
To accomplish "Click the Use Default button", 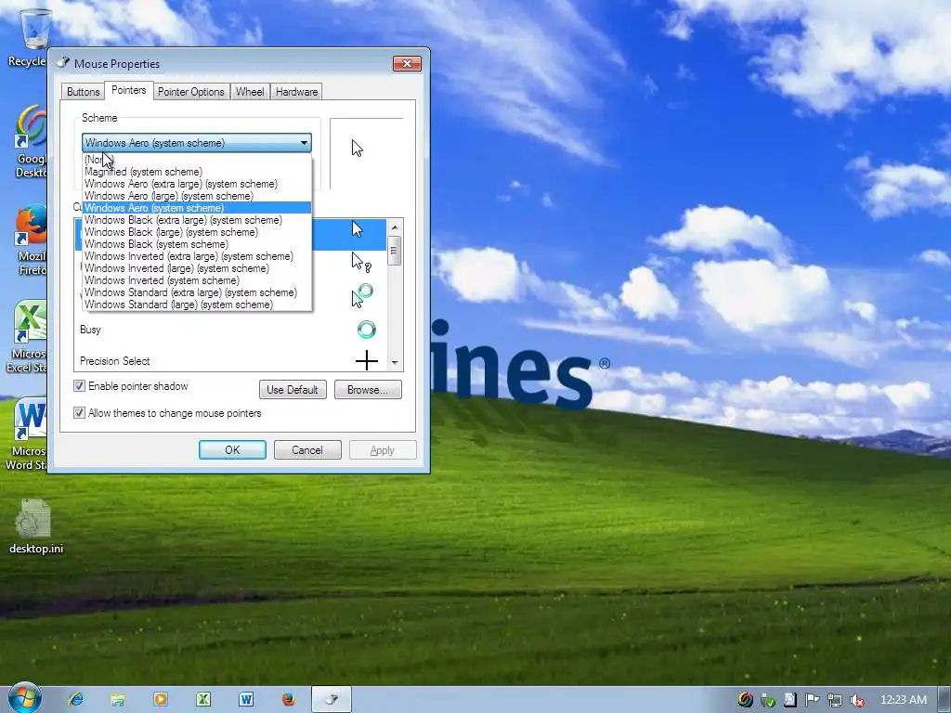I will [293, 390].
